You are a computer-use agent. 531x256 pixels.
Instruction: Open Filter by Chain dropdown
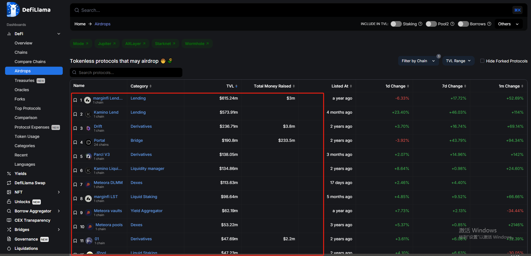(418, 61)
